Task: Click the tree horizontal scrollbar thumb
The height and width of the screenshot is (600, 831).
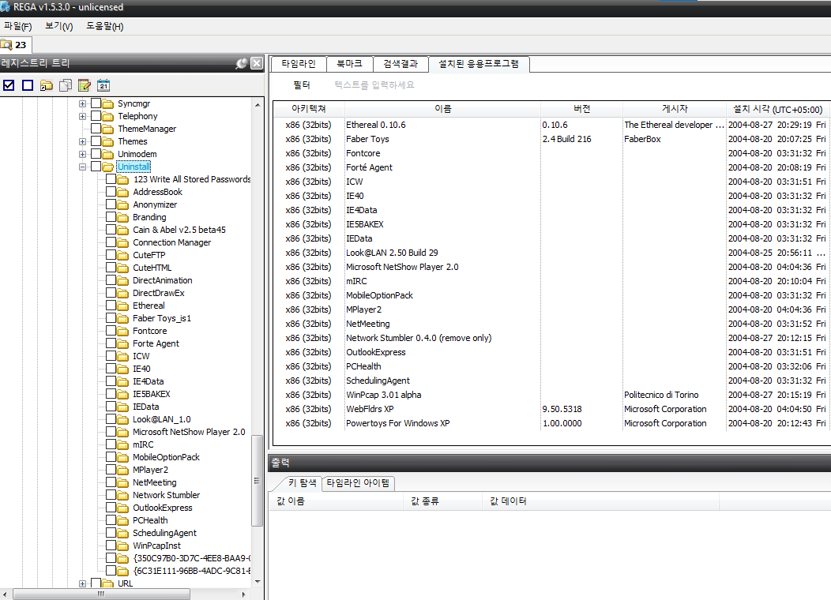Action: coord(101,594)
